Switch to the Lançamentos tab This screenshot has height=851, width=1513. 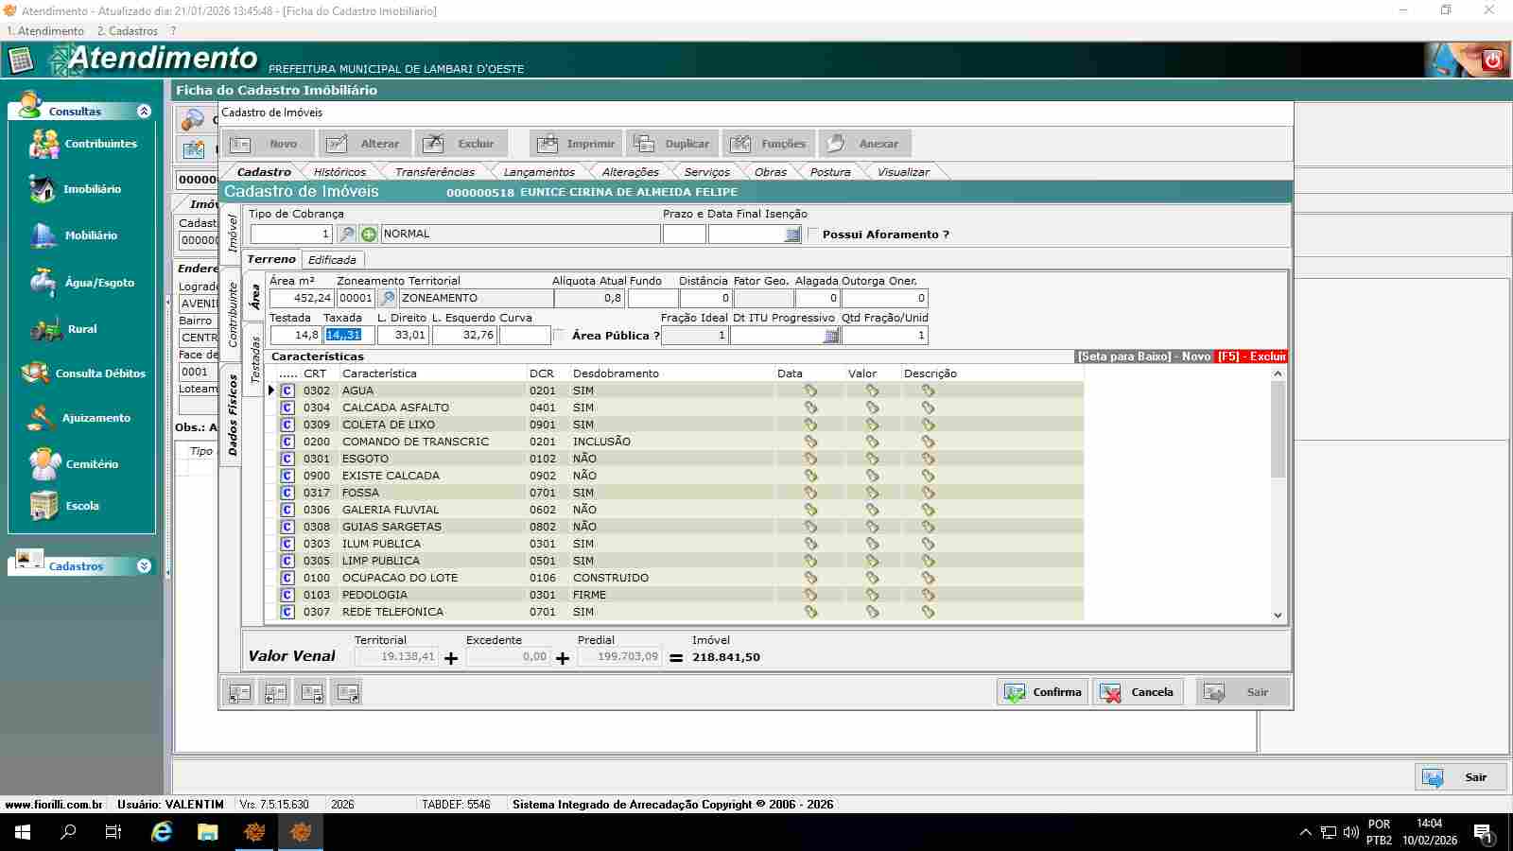tap(538, 172)
